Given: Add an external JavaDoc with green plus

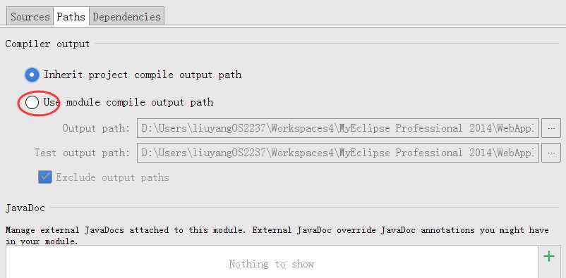Looking at the screenshot, I should [x=549, y=257].
